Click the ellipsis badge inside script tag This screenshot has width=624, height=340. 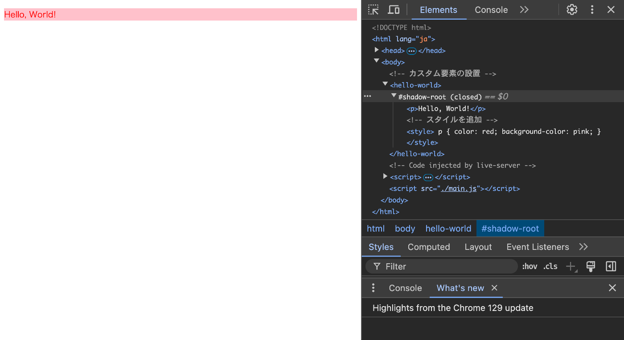(428, 177)
